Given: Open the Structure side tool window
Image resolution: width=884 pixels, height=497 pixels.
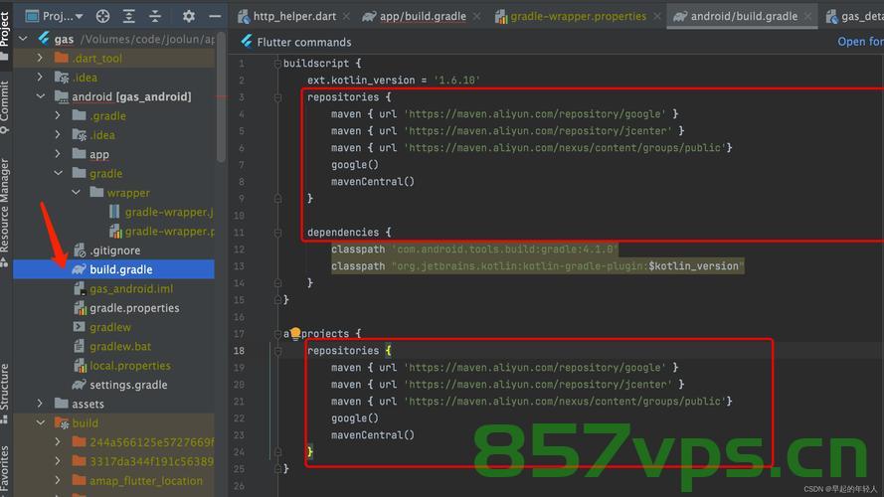Looking at the screenshot, I should (x=5, y=393).
